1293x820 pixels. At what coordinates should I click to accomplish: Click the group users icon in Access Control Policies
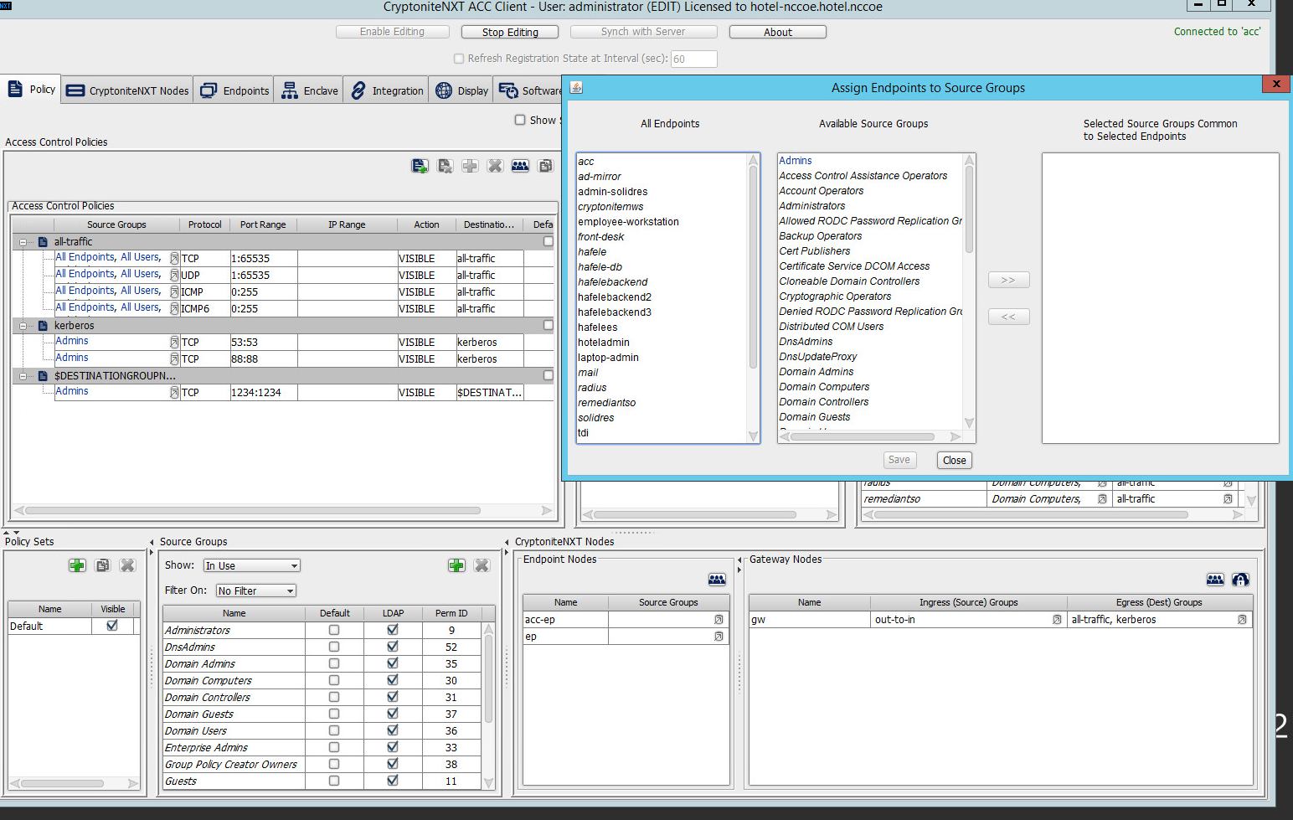pyautogui.click(x=520, y=166)
